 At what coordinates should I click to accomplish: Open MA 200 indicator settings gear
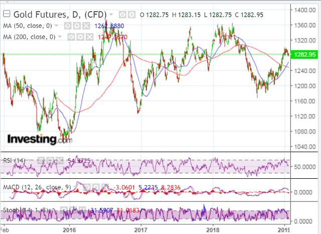(x=80, y=37)
